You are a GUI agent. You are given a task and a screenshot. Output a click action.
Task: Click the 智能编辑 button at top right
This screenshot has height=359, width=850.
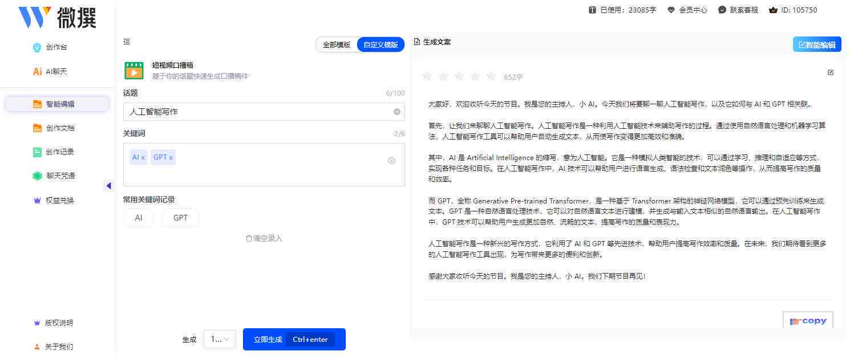(x=817, y=44)
